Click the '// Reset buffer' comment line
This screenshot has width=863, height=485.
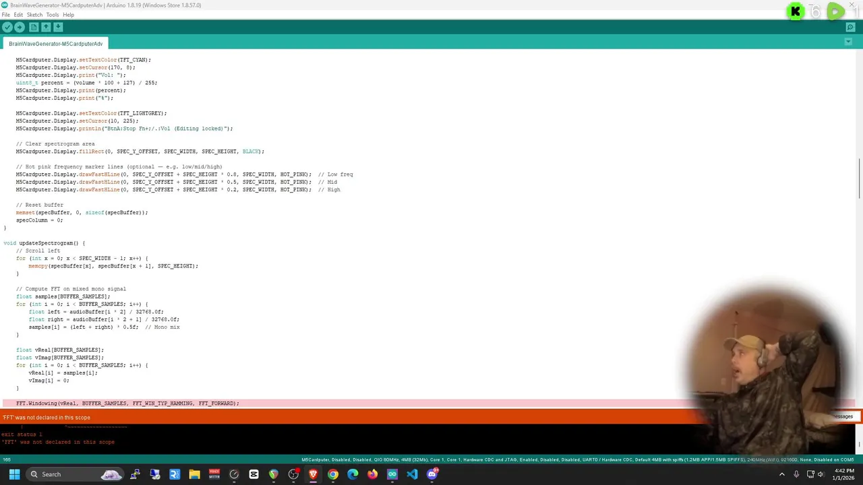40,205
